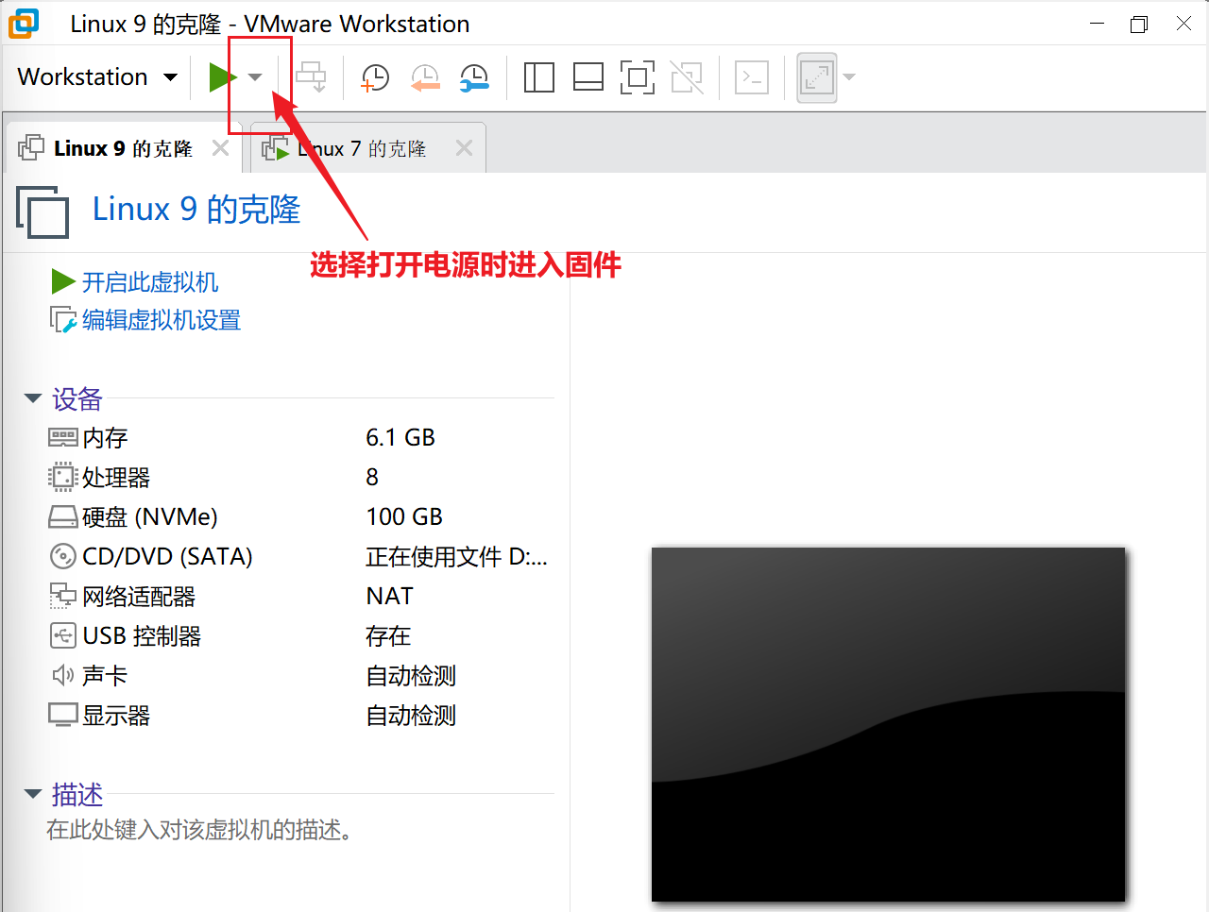Select the CD/DVD (SATA) device row

tap(299, 556)
